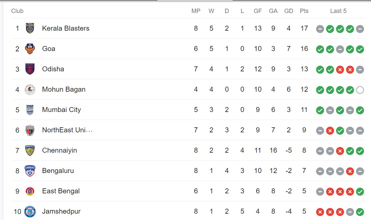371x220 pixels.
Task: Select the Mumbai City club logo
Action: [x=30, y=110]
